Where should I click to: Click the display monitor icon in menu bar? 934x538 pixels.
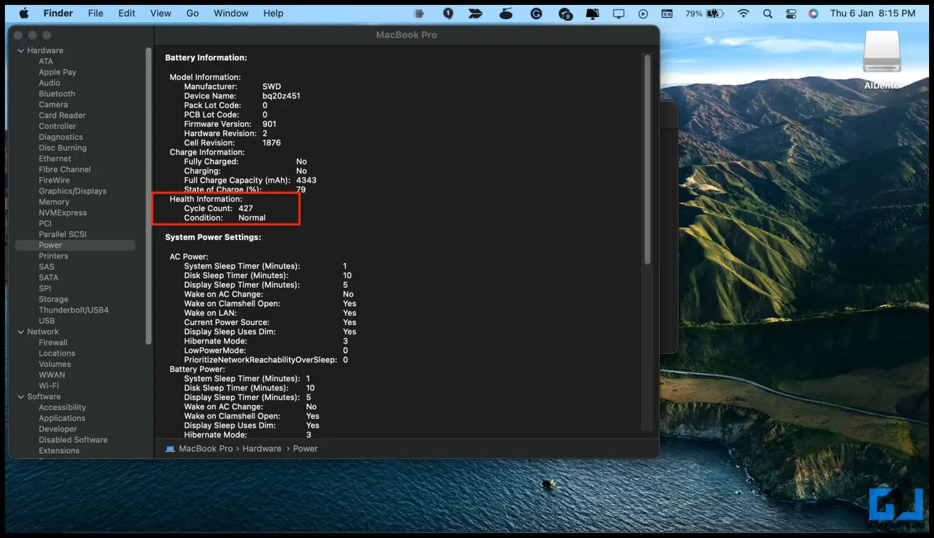pos(619,13)
